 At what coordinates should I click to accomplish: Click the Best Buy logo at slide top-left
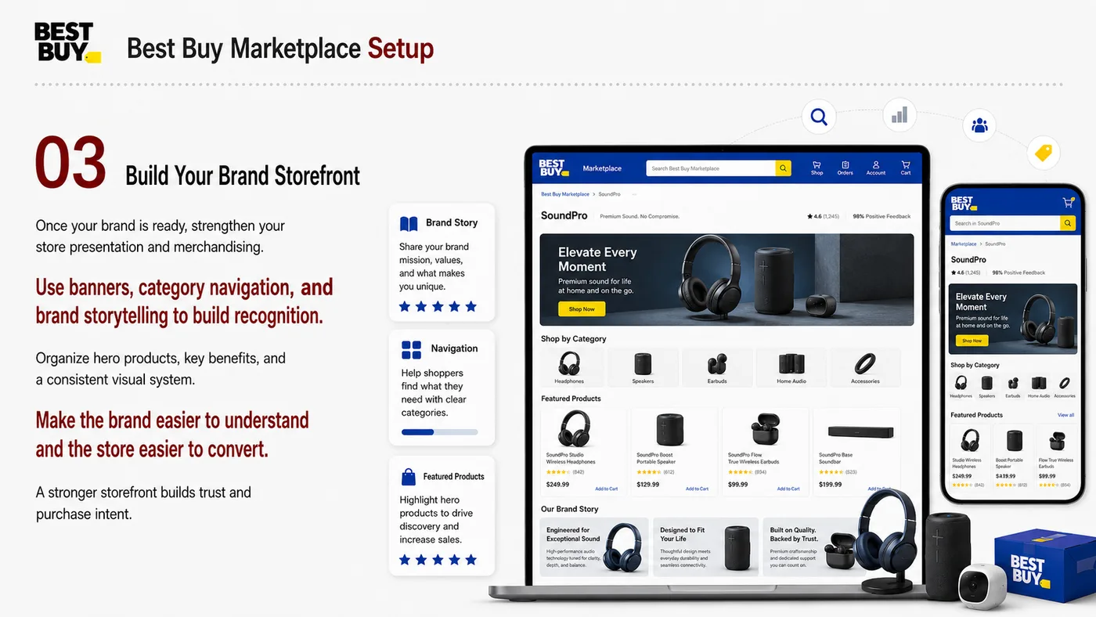(67, 42)
